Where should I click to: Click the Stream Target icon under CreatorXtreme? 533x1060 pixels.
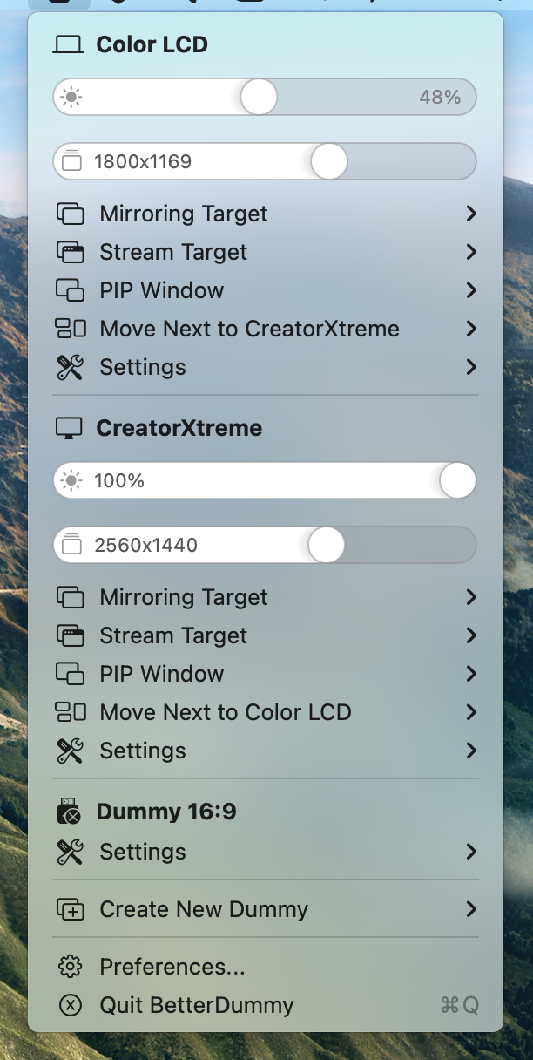point(70,635)
